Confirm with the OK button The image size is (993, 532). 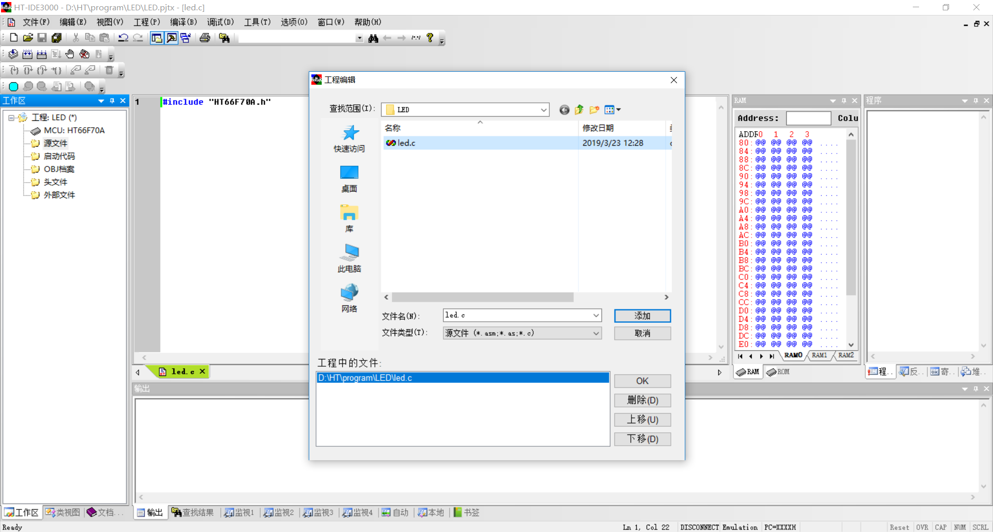tap(642, 381)
